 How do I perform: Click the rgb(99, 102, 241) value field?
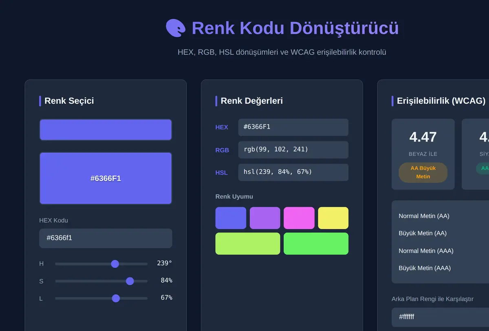coord(293,150)
